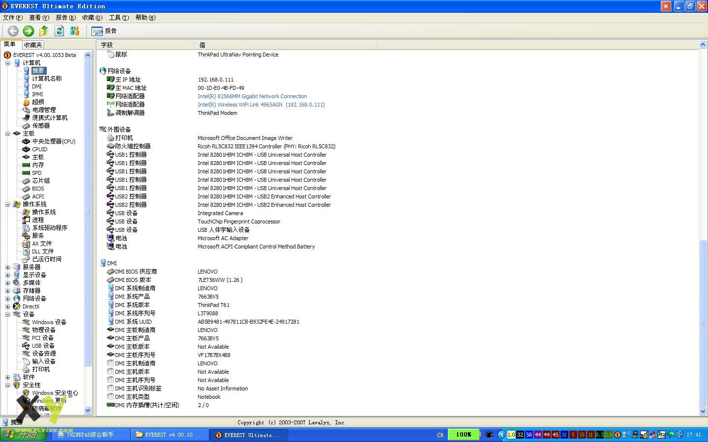Click the 主 MAC 地址 row icon
Image resolution: width=708 pixels, height=442 pixels.
click(x=111, y=88)
